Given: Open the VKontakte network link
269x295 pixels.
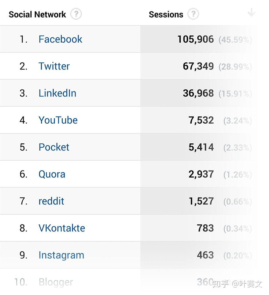Looking at the screenshot, I should 62,228.
